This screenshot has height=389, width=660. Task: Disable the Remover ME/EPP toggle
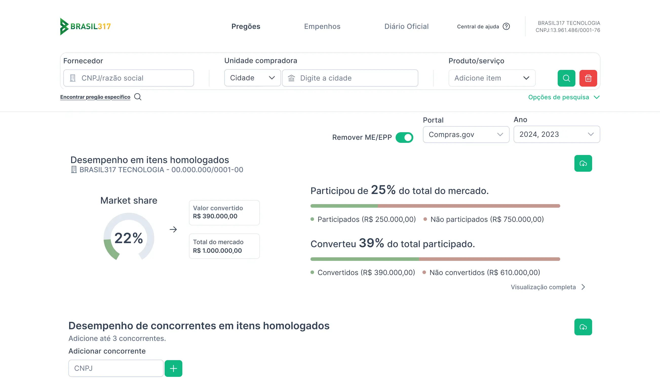tap(404, 137)
